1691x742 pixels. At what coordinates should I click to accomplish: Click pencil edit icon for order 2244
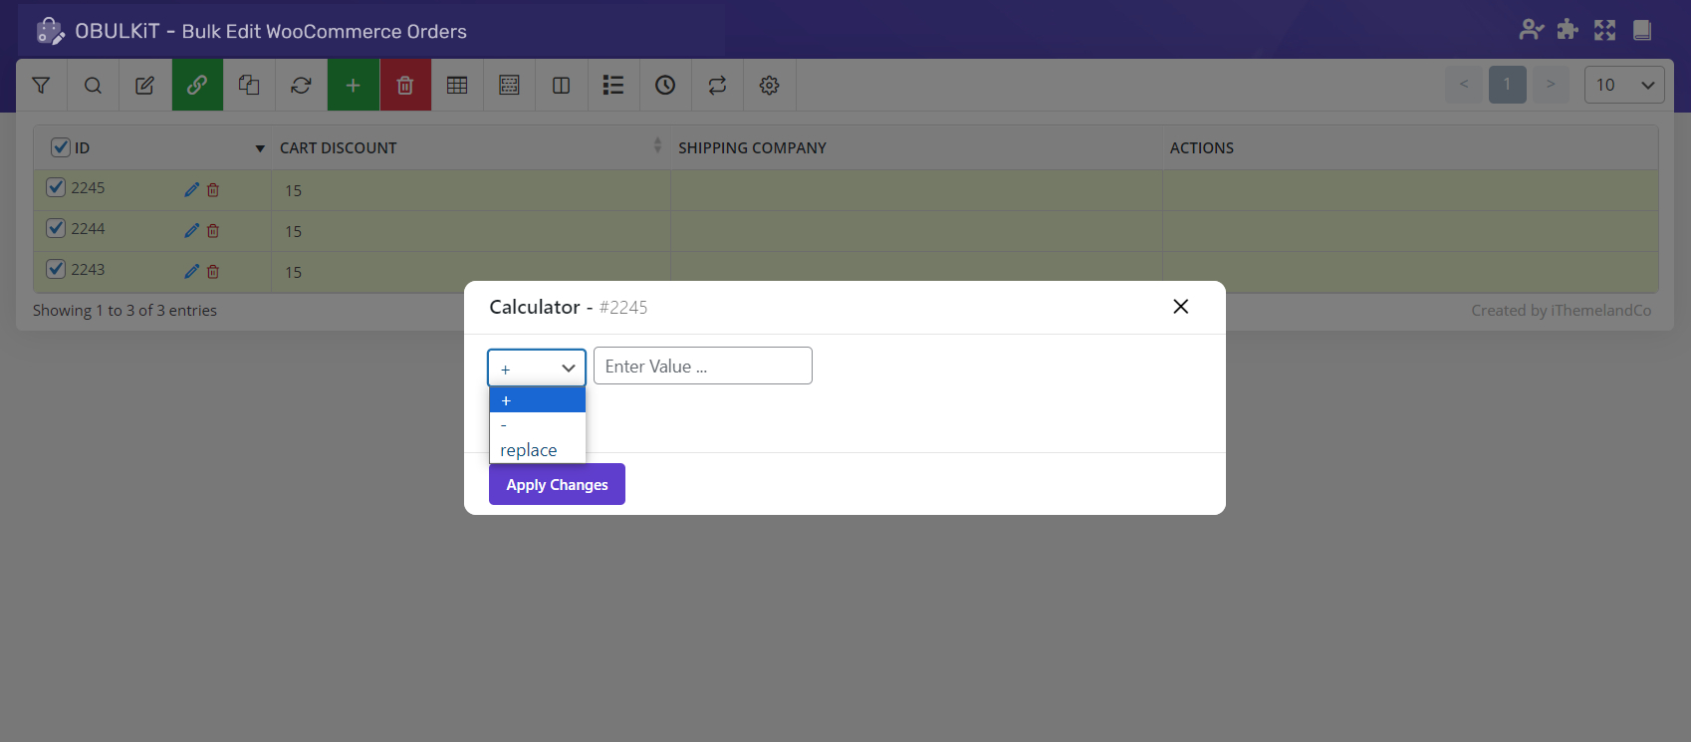coord(191,231)
